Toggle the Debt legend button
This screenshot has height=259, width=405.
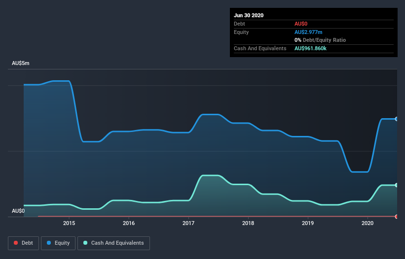click(x=23, y=243)
